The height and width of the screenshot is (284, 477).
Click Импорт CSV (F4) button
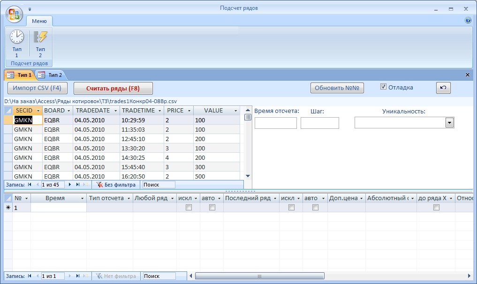coord(37,88)
